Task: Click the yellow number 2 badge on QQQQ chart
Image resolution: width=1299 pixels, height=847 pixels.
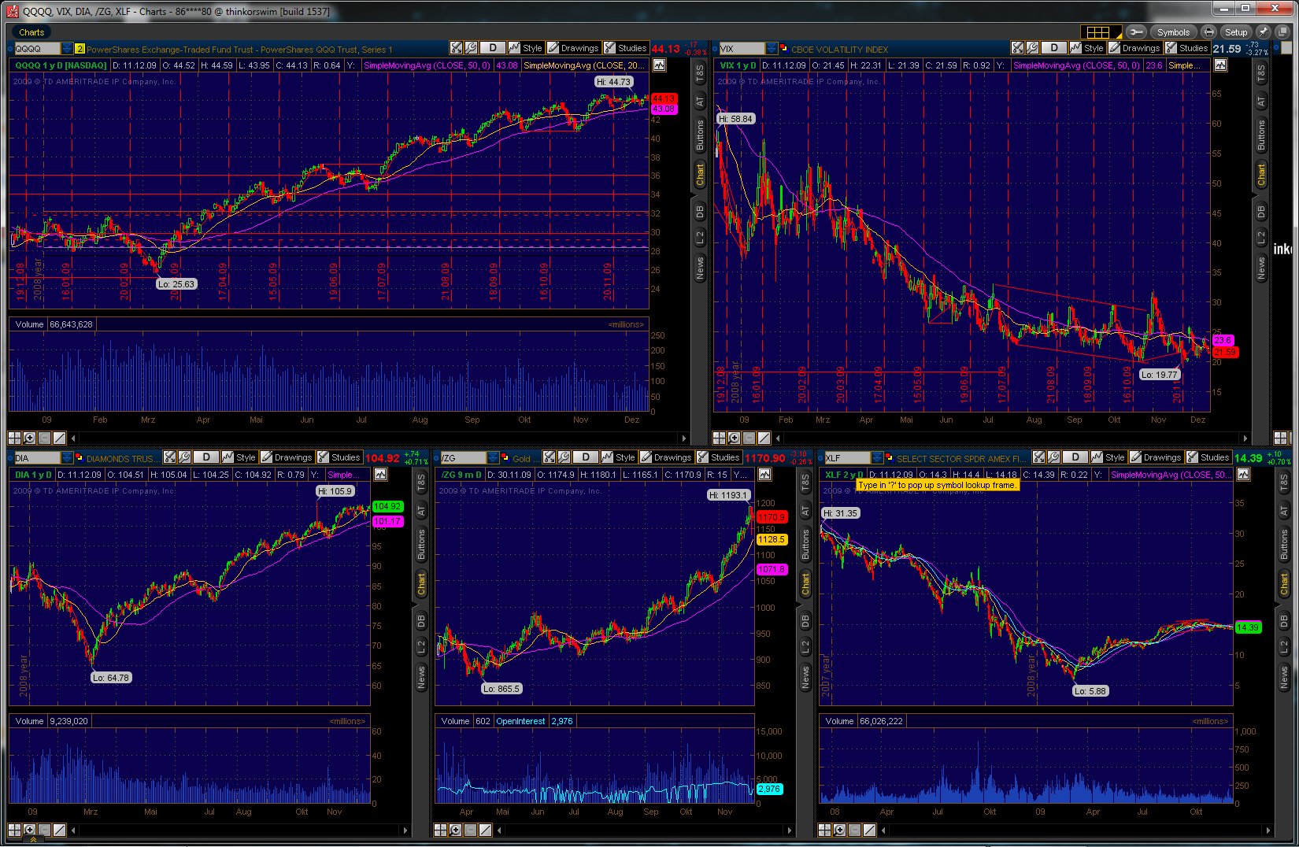Action: (x=80, y=49)
